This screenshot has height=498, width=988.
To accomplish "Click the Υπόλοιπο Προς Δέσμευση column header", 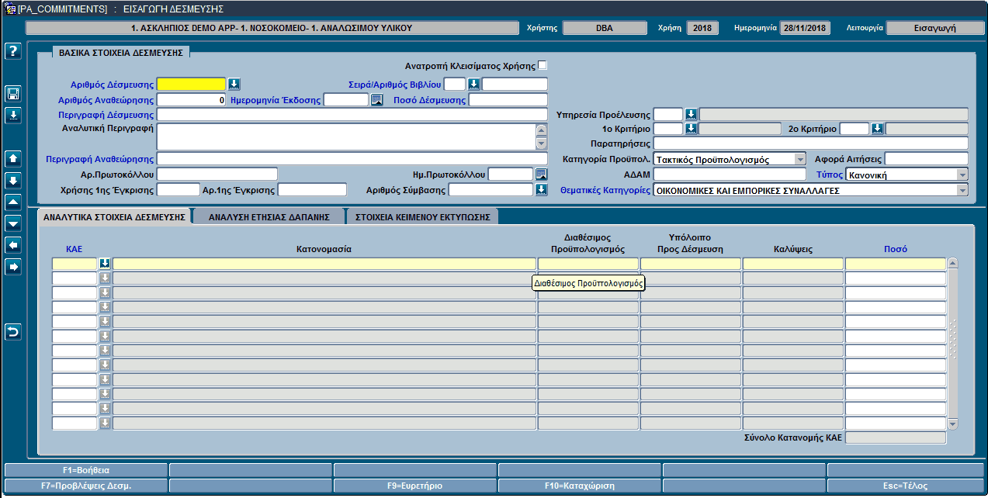I will tap(690, 244).
